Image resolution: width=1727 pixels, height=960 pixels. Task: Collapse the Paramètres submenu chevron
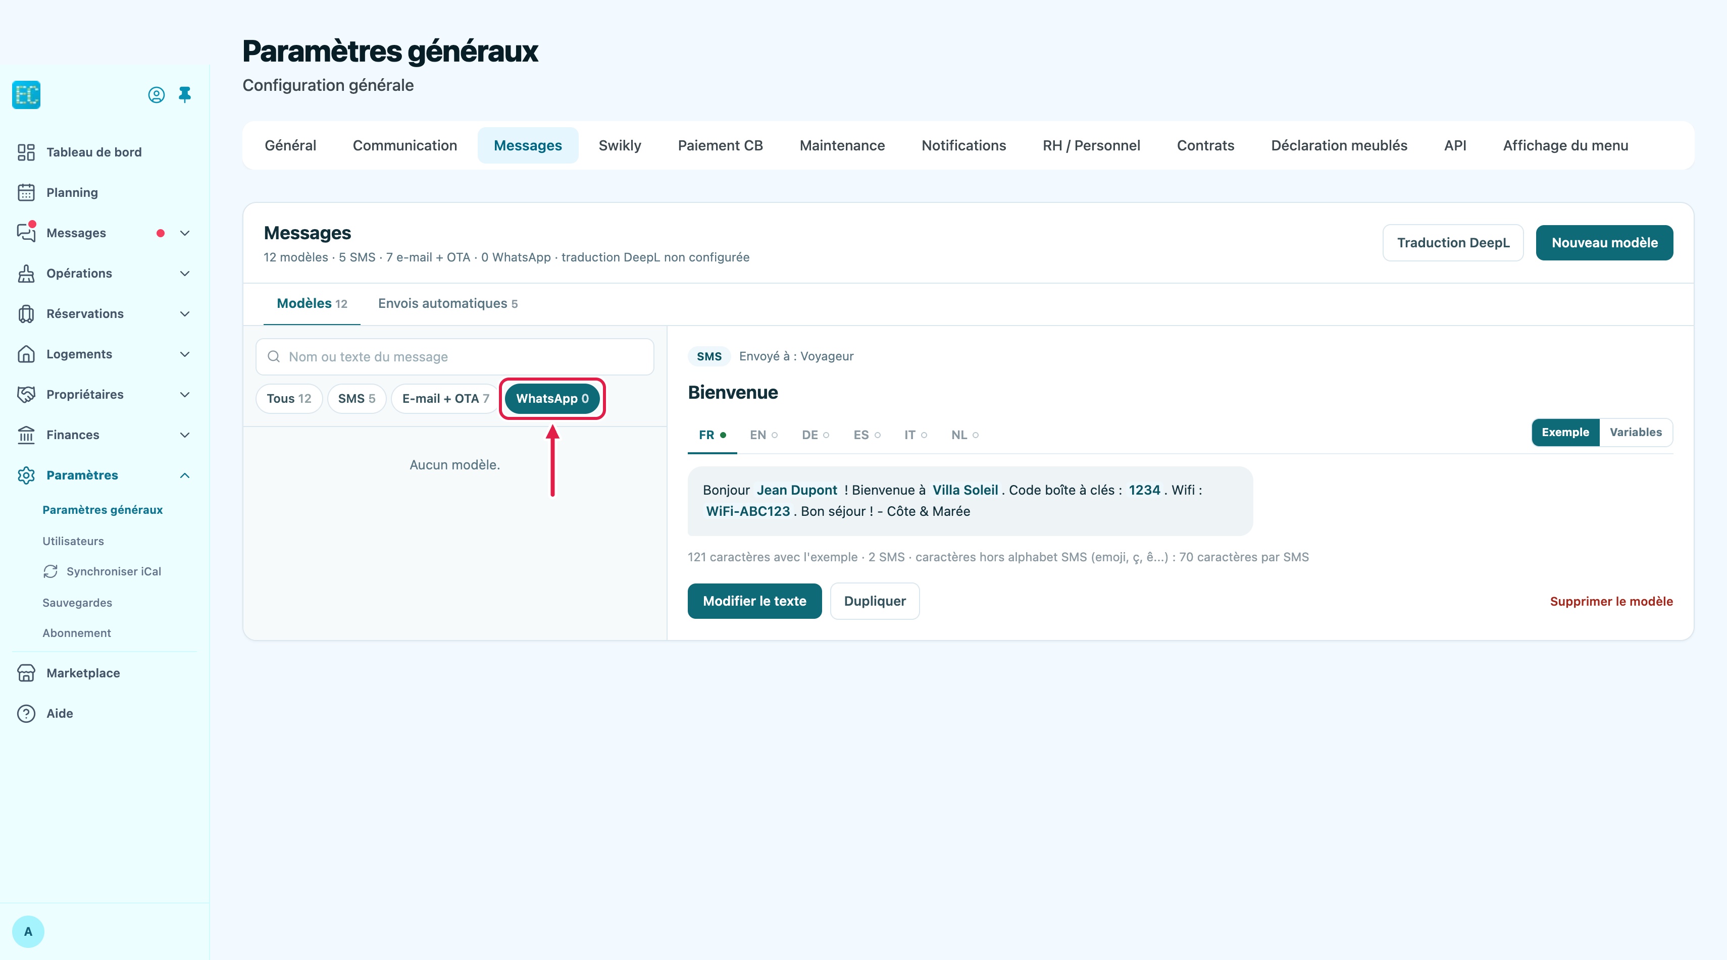coord(185,475)
